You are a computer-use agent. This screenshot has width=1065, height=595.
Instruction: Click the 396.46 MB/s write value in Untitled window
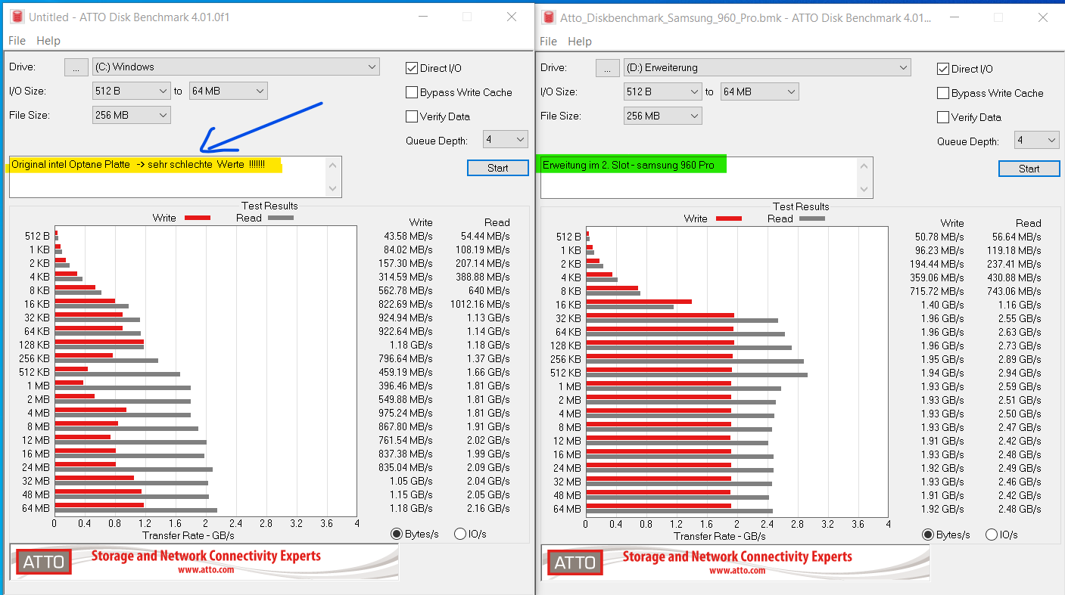click(406, 386)
